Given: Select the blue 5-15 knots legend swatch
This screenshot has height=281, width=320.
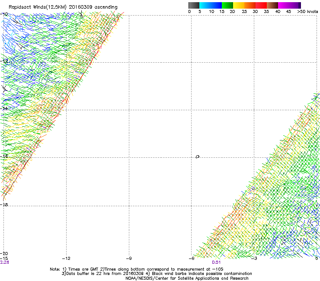Looking at the screenshot, I should pos(211,5).
